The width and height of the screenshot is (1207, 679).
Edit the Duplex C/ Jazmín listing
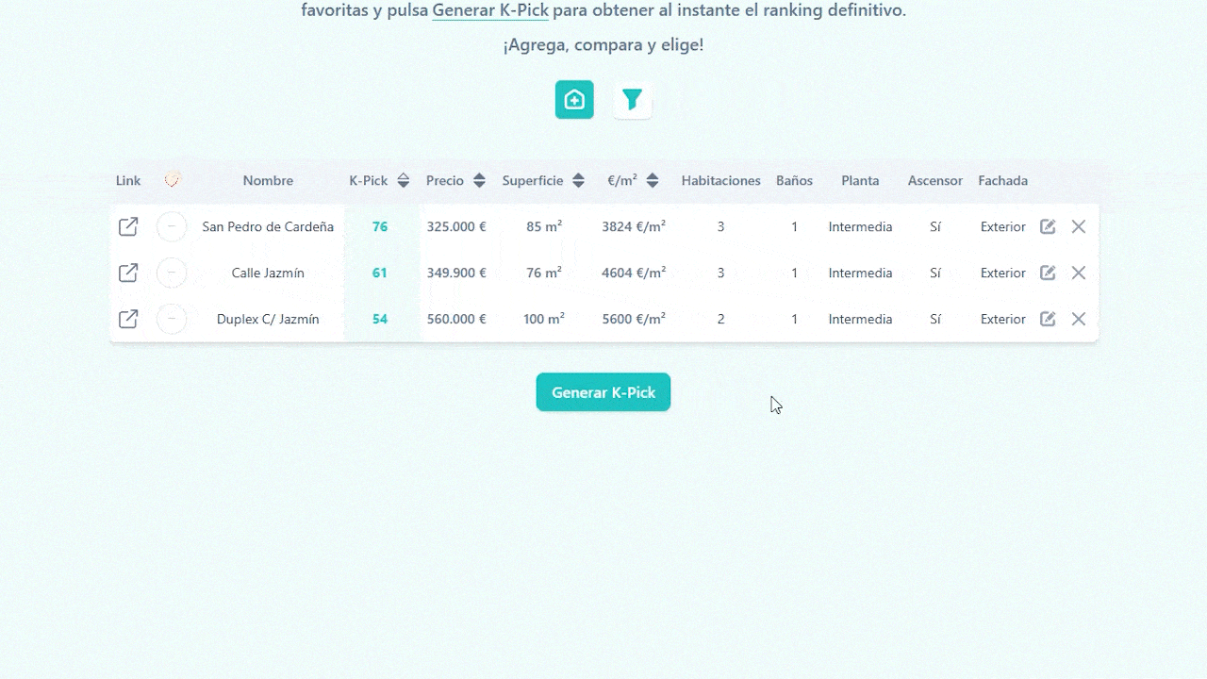[x=1048, y=320]
